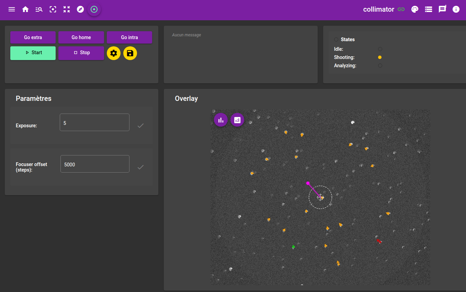
Task: Go to the home page icon
Action: point(25,9)
